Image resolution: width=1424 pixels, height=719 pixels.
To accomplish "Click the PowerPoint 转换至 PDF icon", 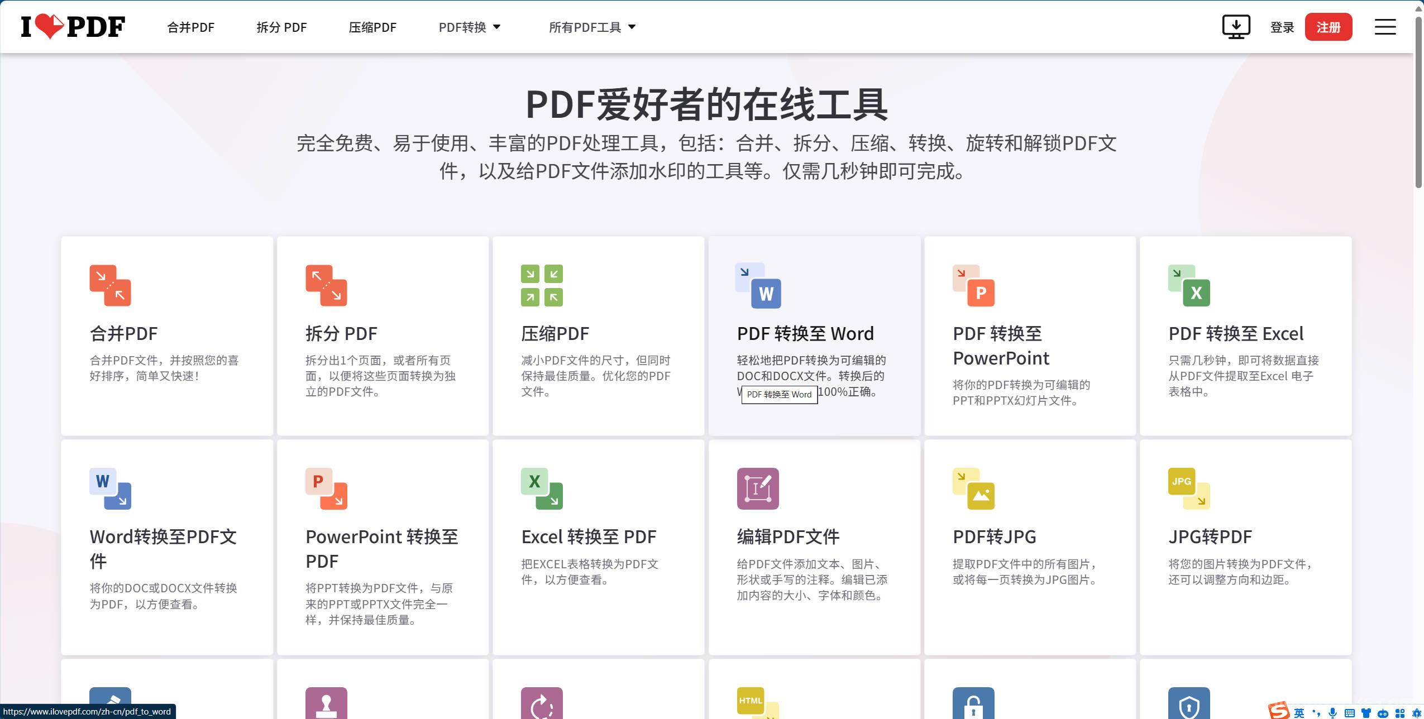I will (326, 488).
